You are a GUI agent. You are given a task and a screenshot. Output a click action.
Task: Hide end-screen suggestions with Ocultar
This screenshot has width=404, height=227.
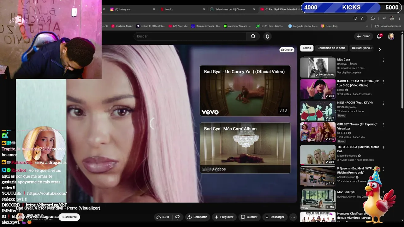click(287, 50)
